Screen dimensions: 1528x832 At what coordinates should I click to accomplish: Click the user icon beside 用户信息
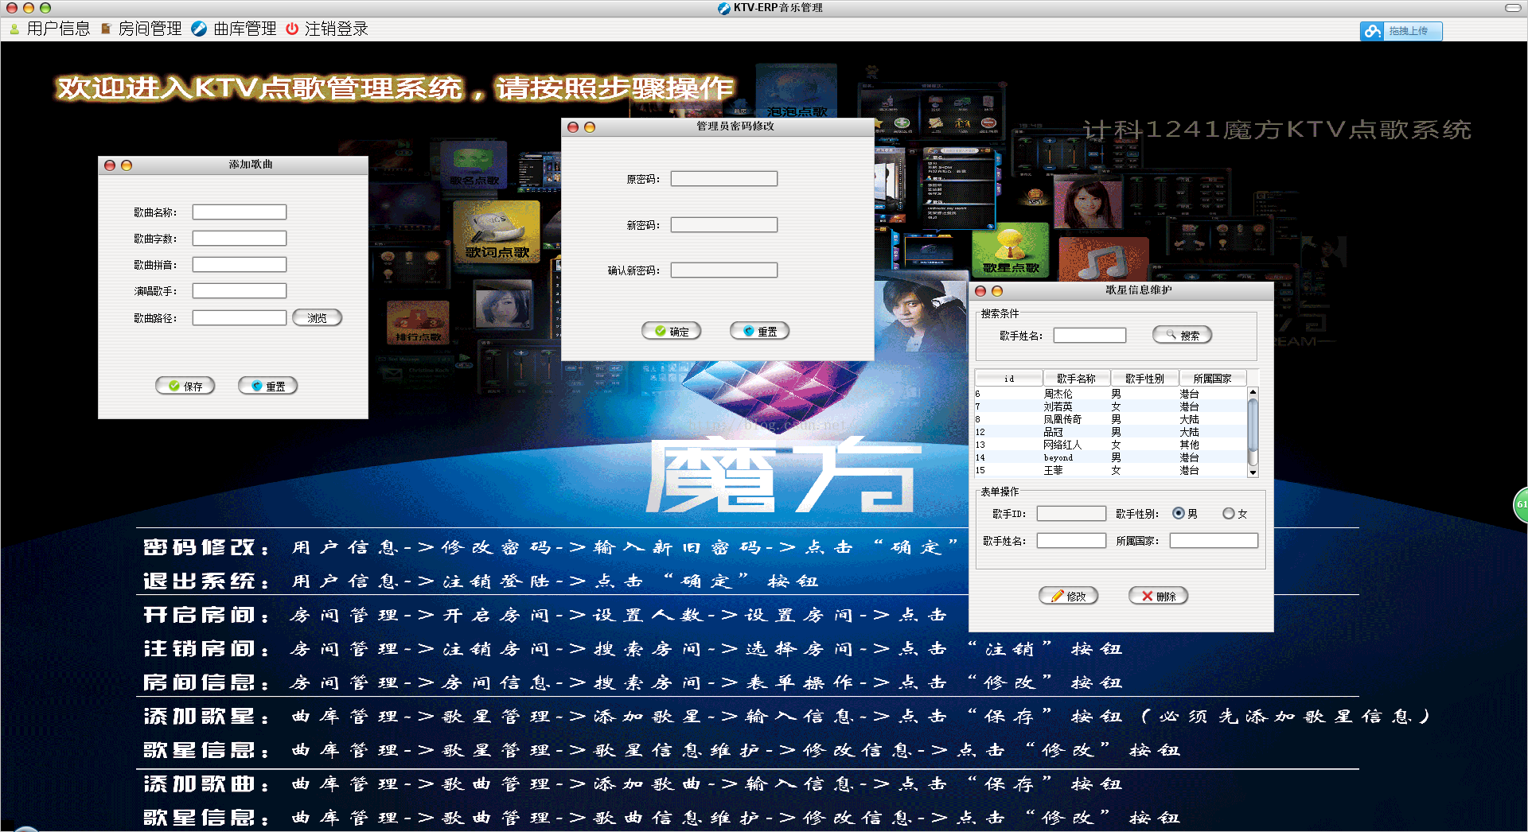click(x=14, y=29)
